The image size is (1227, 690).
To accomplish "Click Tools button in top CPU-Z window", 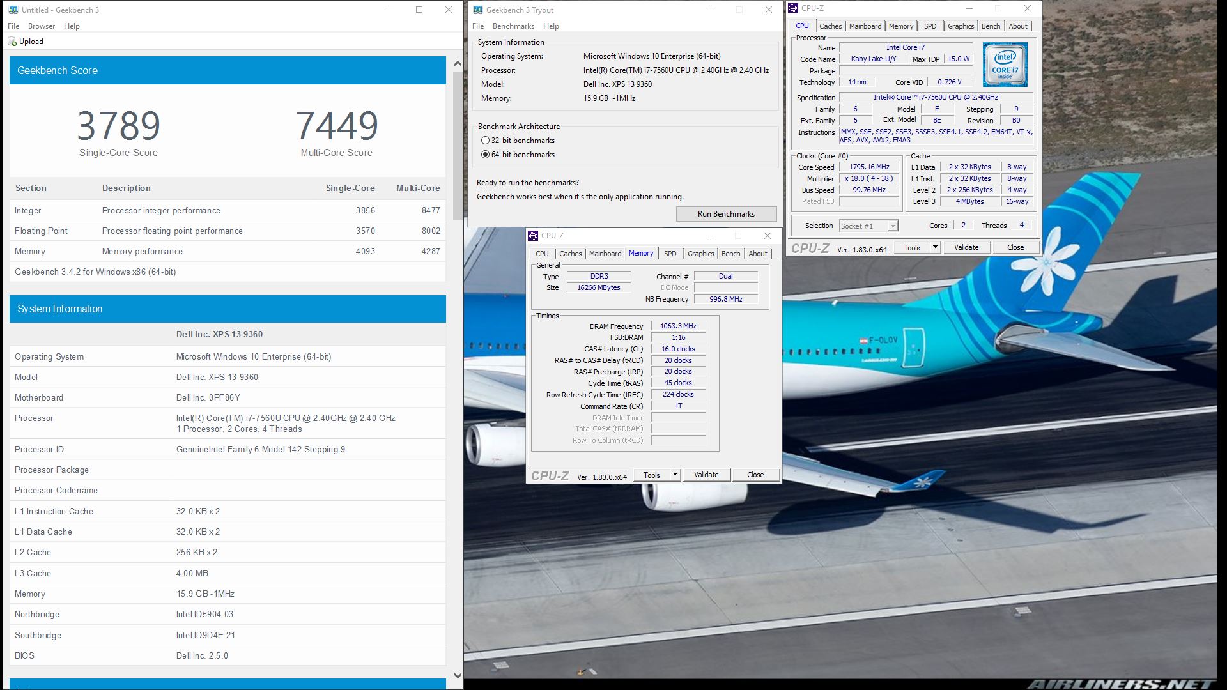I will coord(912,247).
